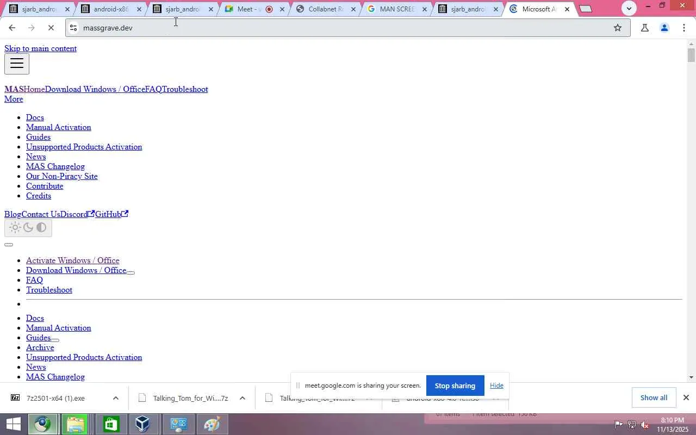
Task: Open the MAS brand link
Action: (14, 89)
